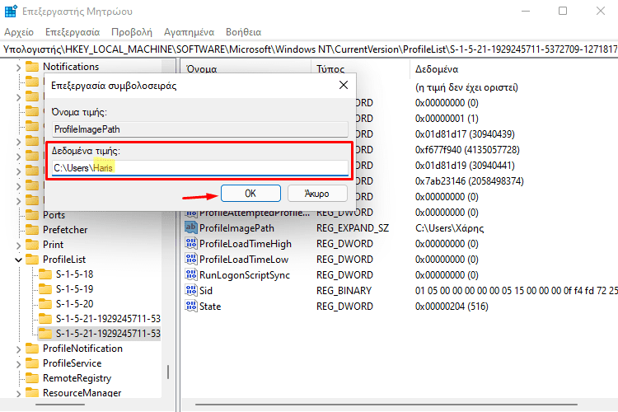This screenshot has height=412, width=618.
Task: Click the Άκυρο cancel button
Action: 317,194
